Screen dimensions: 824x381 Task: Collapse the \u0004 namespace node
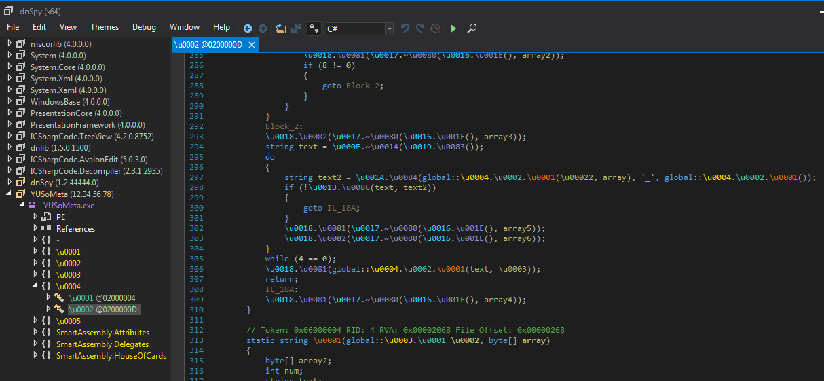coord(35,287)
